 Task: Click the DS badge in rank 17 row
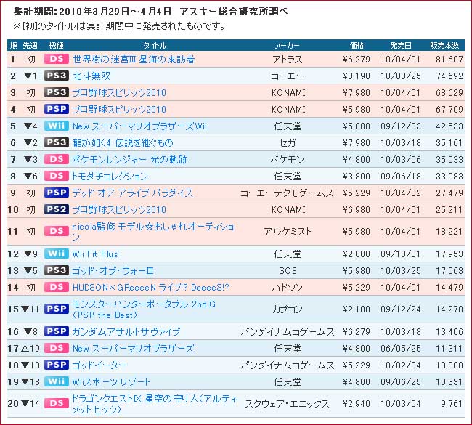click(57, 348)
